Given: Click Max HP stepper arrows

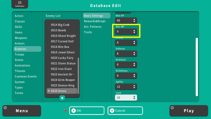Looking at the screenshot, I should [134, 21].
